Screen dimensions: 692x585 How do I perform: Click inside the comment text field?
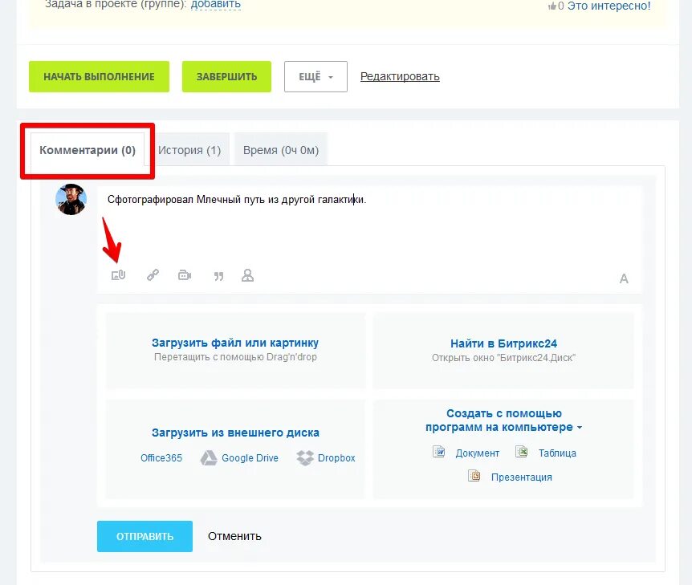(x=370, y=225)
